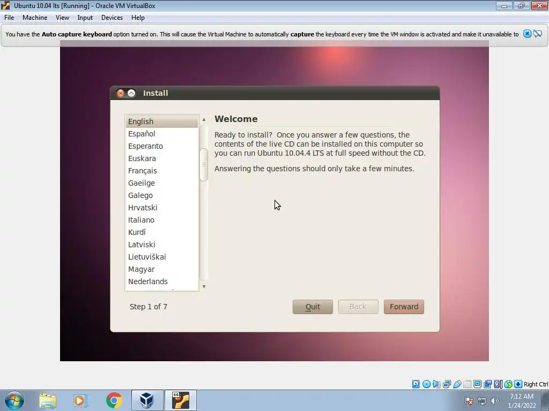Open the Windows Start menu

[x=14, y=400]
